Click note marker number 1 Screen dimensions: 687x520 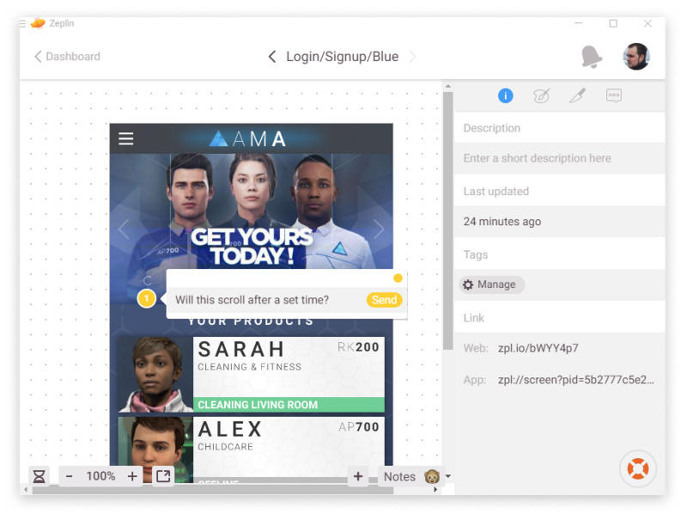point(146,298)
